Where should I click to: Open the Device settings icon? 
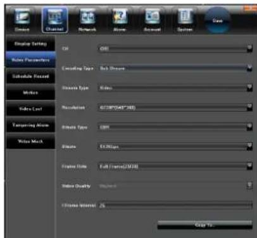22,20
